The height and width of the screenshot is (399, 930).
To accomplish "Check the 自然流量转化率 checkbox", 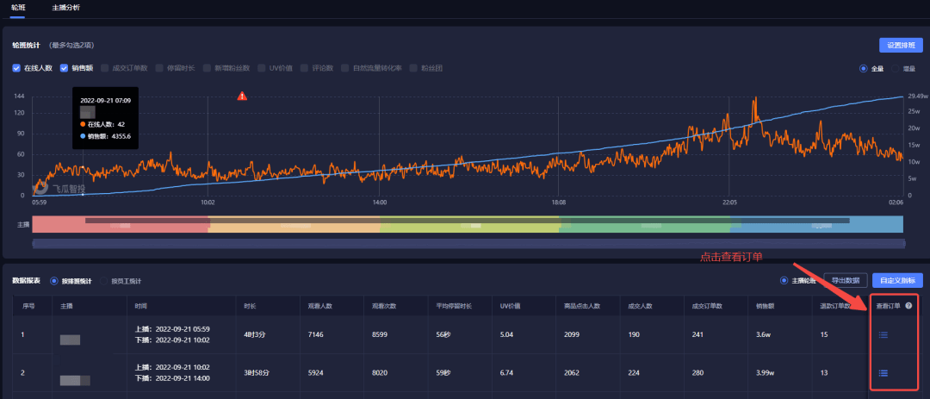I will pos(344,68).
